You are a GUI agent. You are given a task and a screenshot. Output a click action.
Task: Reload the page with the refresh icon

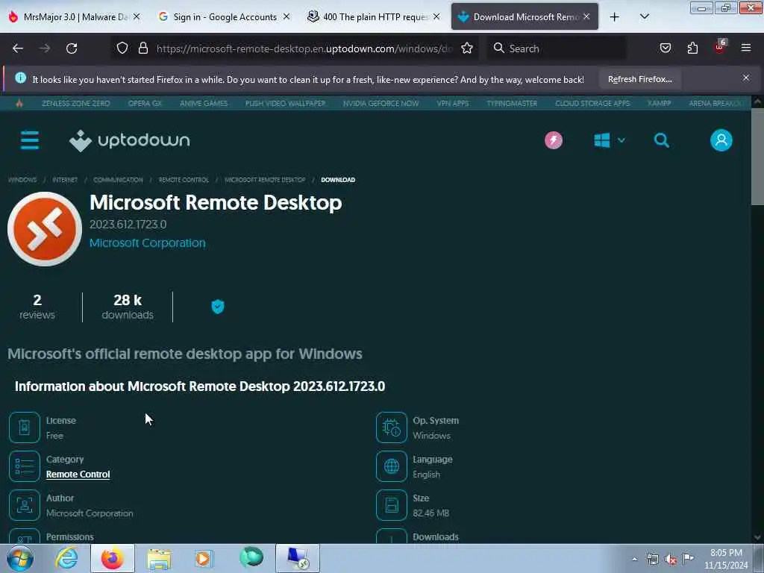click(72, 48)
